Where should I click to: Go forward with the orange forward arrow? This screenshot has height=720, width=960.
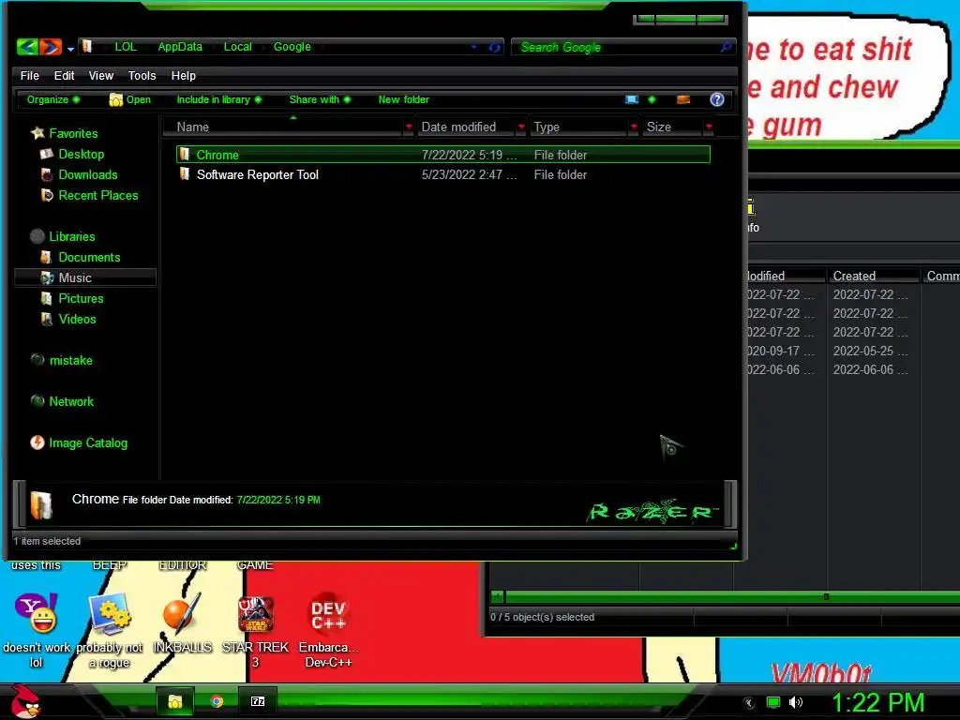(x=51, y=47)
